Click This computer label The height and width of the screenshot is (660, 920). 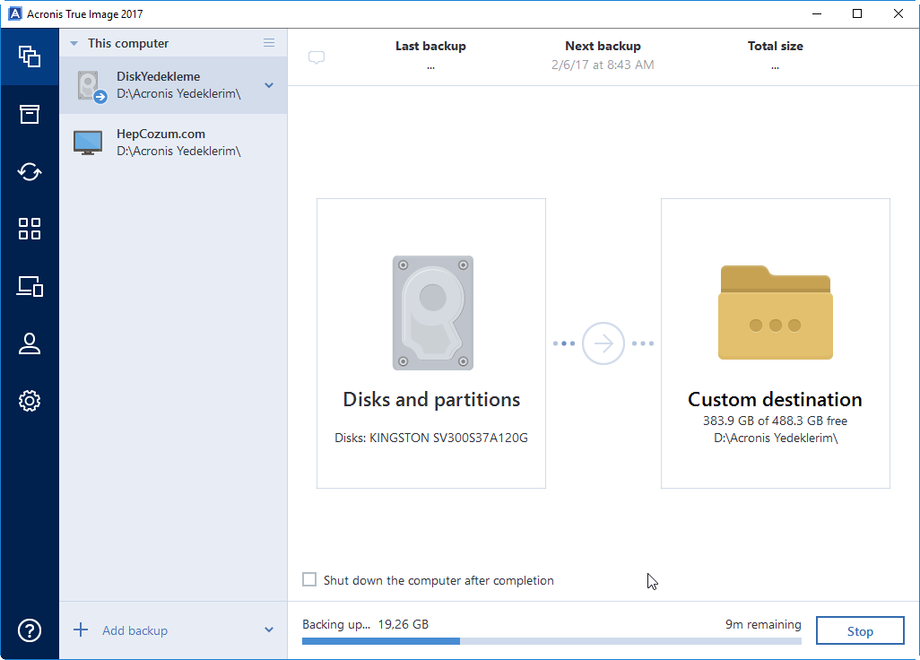click(128, 43)
